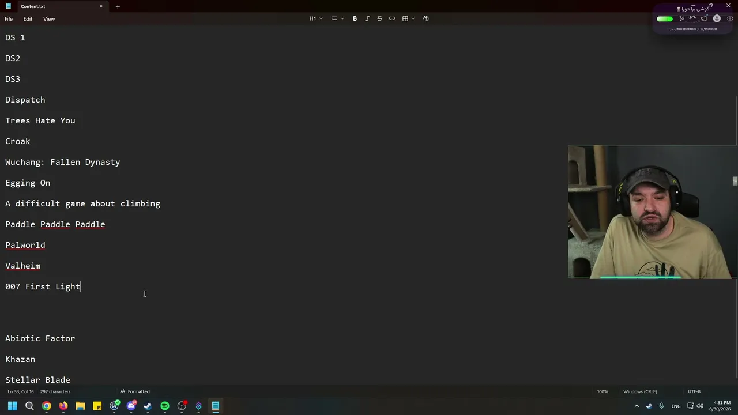Clear formatting using the toolbar icon
Viewport: 738px width, 415px height.
click(426, 18)
